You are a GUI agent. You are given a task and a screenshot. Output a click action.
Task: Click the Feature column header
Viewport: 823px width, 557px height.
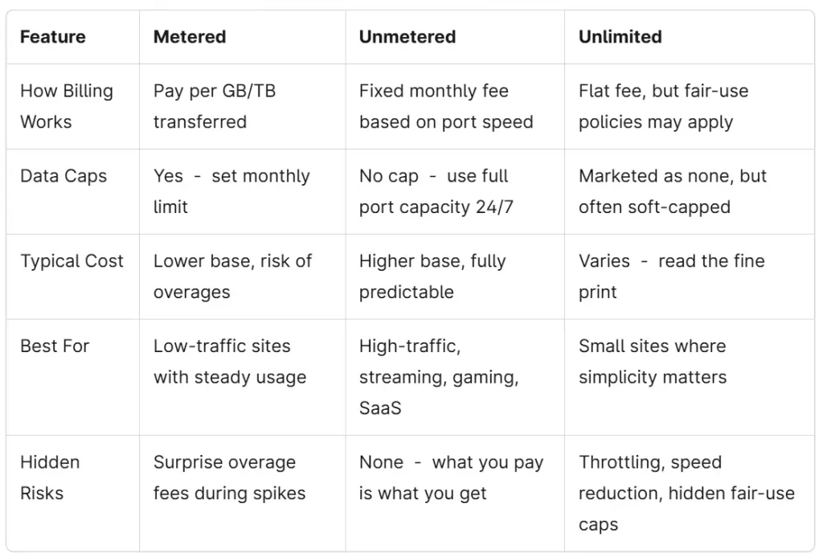[53, 37]
